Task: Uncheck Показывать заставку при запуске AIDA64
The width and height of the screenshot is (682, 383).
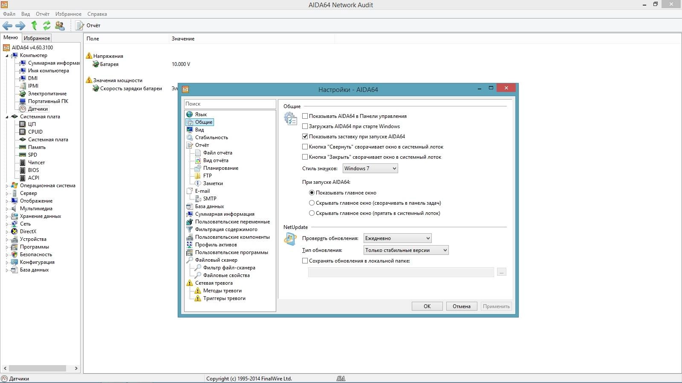Action: tap(305, 136)
